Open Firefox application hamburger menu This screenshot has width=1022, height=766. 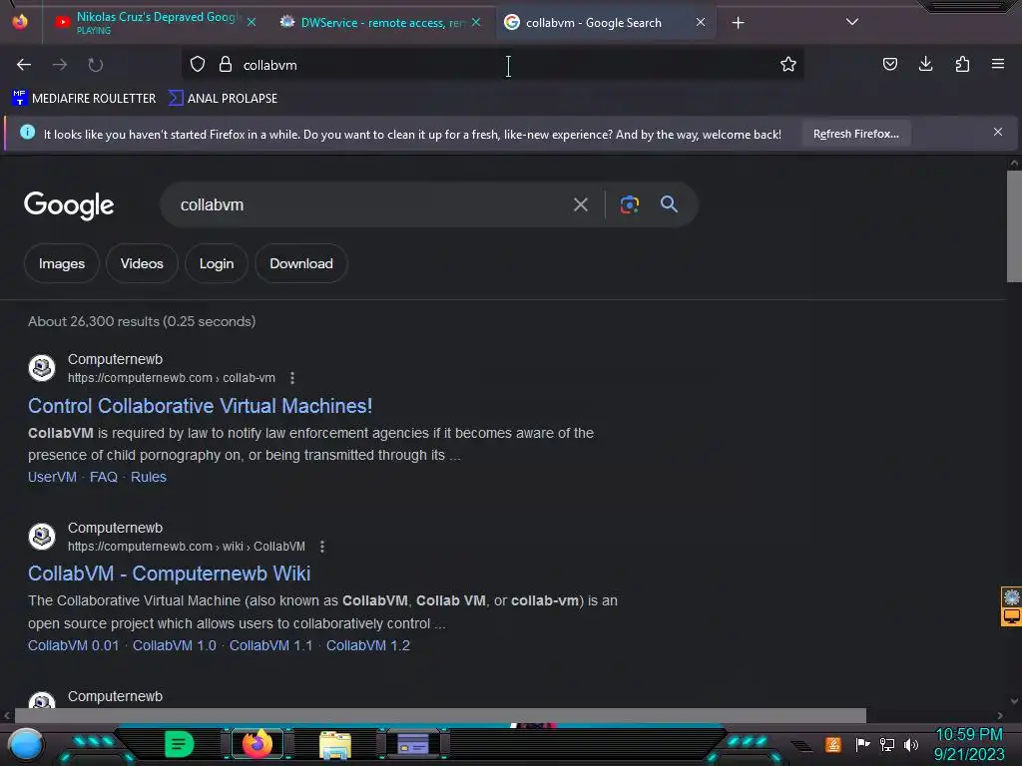click(x=998, y=64)
